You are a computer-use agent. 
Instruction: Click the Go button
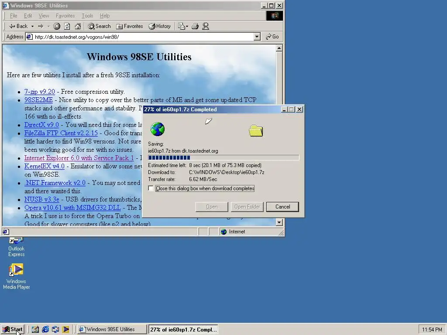click(272, 37)
